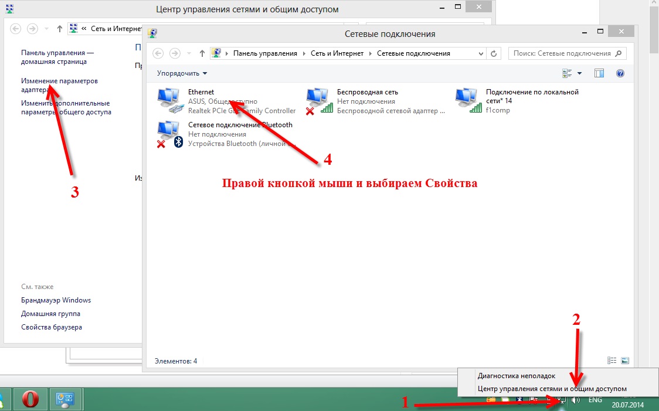Open Control Panel taskbar button
Screen dimensions: 659x411
[x=66, y=399]
